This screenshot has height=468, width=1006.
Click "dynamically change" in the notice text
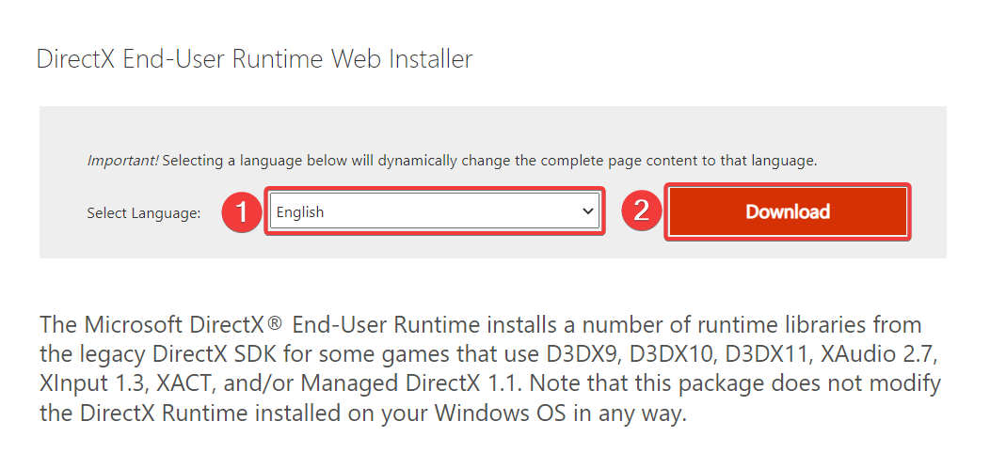click(x=443, y=161)
